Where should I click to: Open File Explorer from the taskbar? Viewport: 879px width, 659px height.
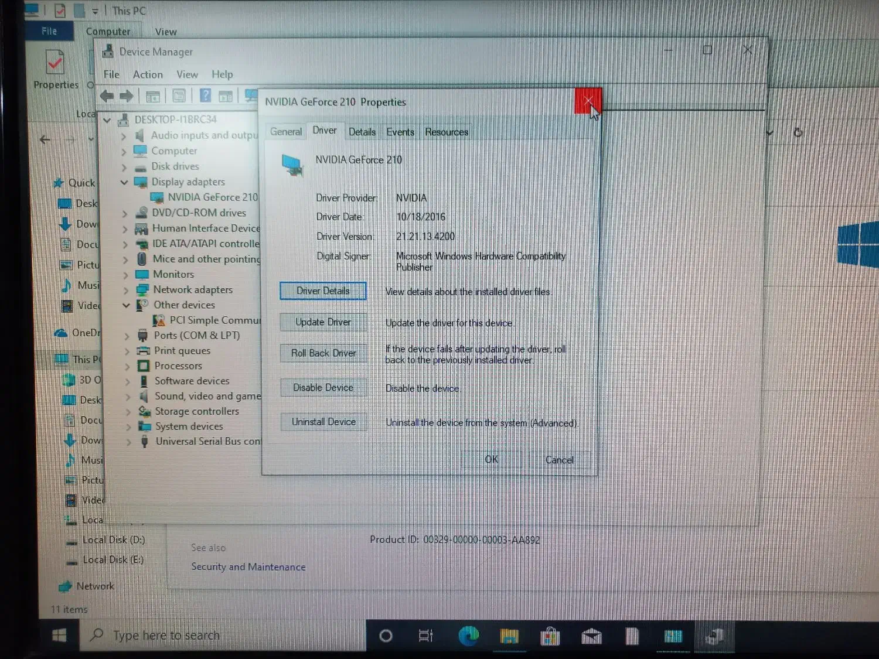click(509, 636)
